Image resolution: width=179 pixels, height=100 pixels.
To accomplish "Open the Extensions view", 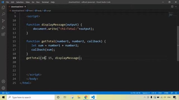I will tap(3, 34).
